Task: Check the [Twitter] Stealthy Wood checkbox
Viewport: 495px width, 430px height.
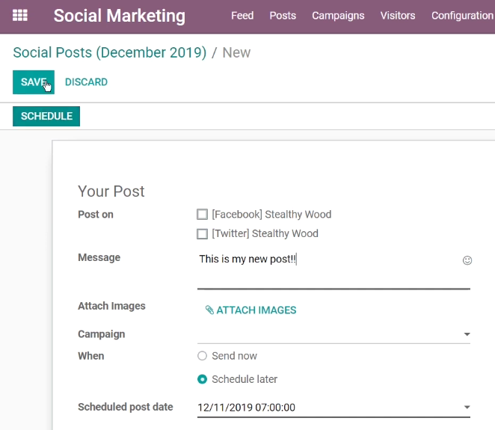Action: (x=202, y=233)
